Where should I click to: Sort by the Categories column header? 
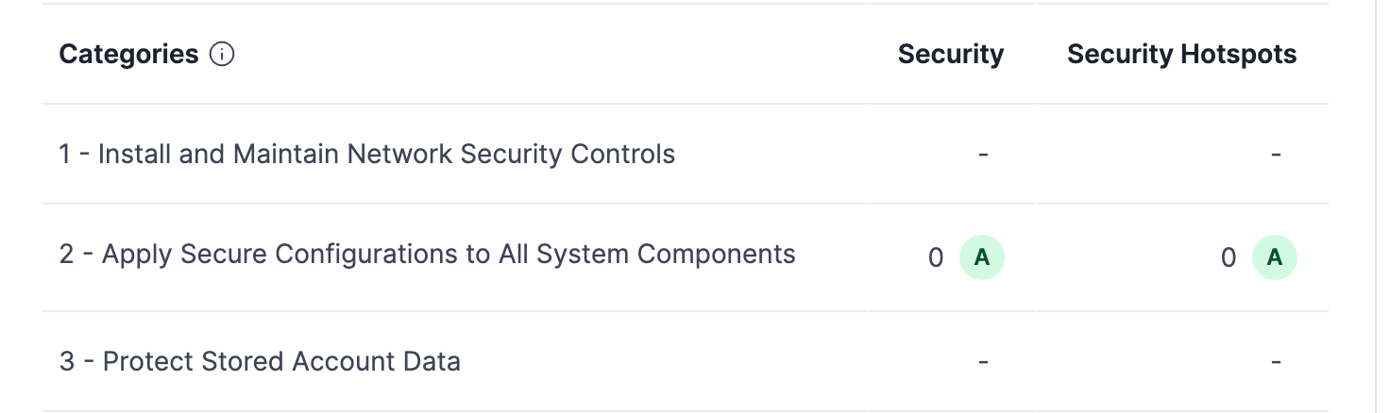point(128,55)
